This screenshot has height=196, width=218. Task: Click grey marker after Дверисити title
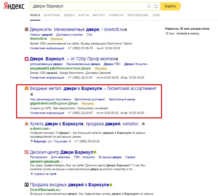pos(126,30)
